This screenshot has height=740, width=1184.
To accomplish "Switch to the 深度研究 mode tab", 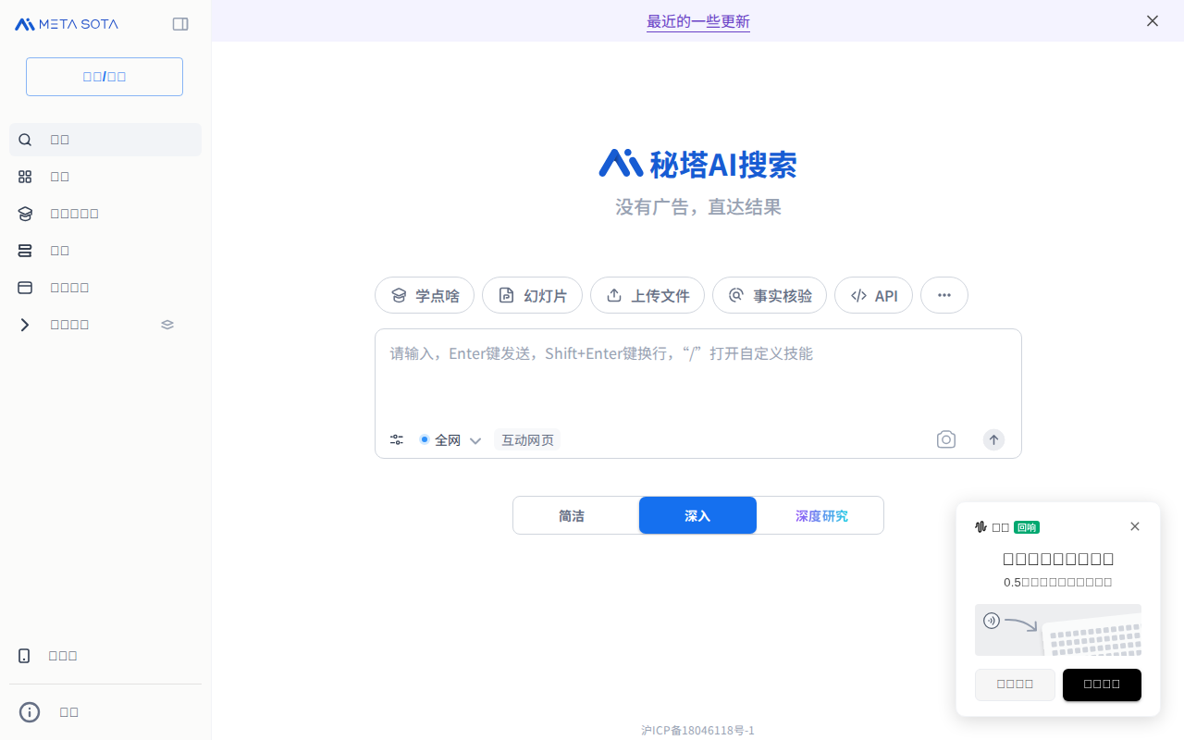I will [x=821, y=515].
